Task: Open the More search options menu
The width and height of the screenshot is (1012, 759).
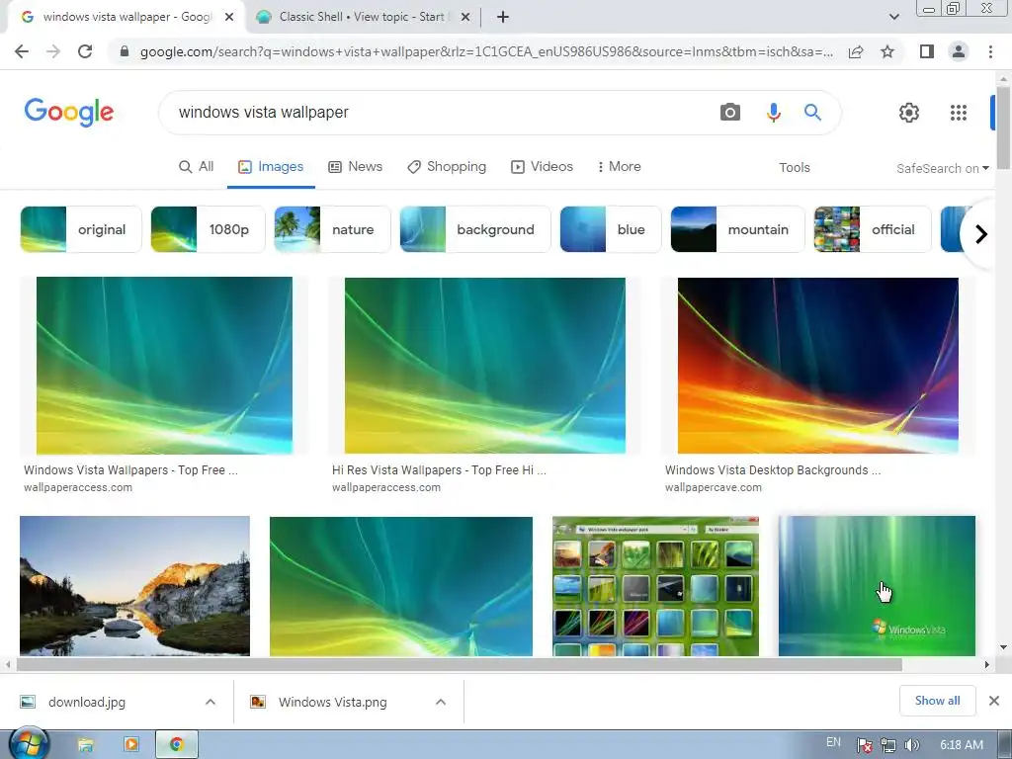Action: [619, 166]
